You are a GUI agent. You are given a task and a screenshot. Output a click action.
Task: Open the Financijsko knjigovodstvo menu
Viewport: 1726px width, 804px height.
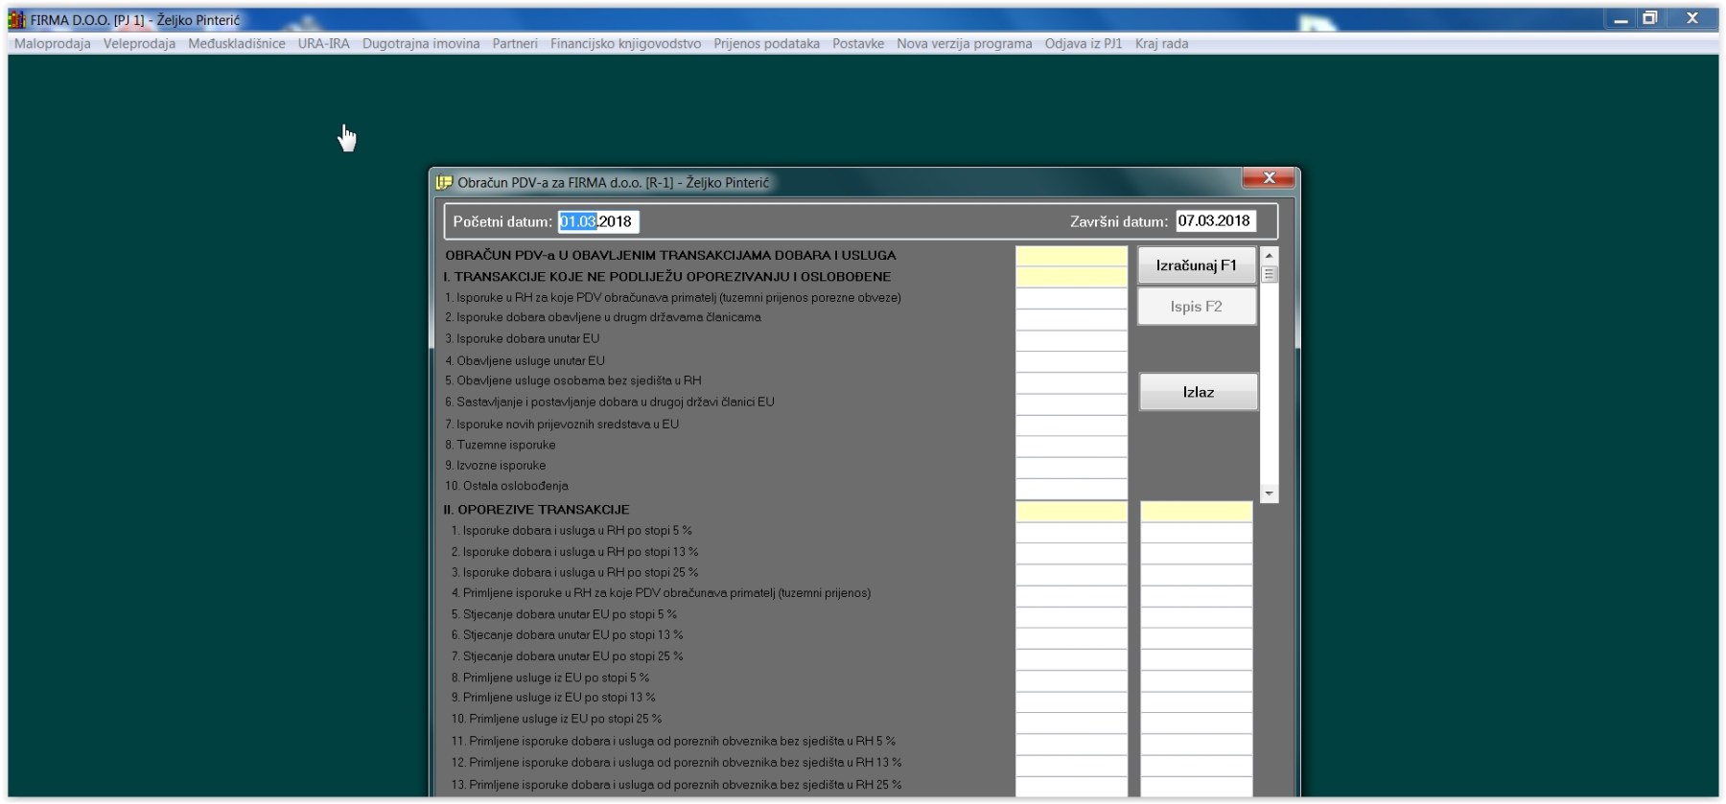tap(625, 44)
